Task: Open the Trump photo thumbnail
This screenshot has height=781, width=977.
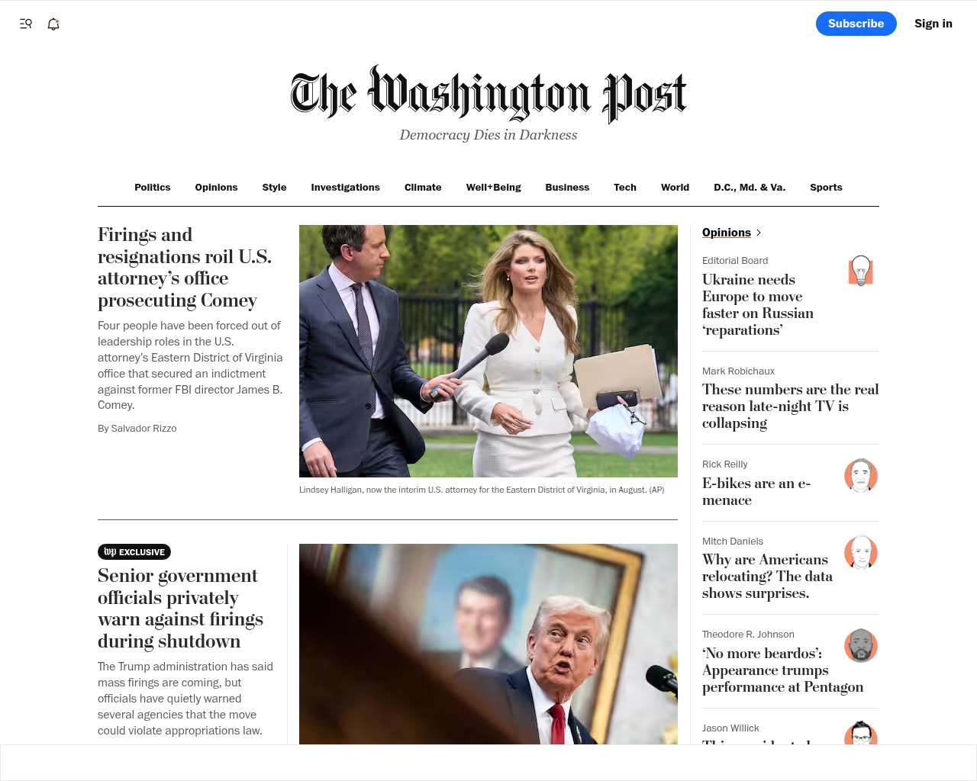Action: pyautogui.click(x=488, y=644)
